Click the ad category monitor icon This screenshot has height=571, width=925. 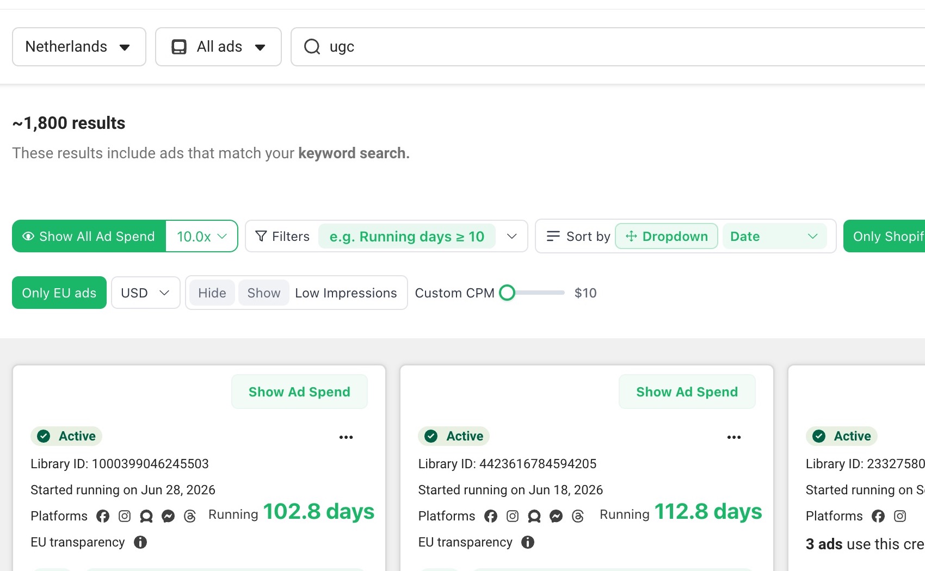coord(179,47)
